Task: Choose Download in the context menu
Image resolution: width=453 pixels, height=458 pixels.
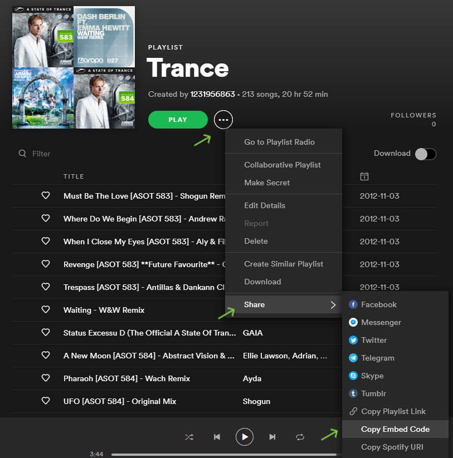Action: tap(284, 282)
